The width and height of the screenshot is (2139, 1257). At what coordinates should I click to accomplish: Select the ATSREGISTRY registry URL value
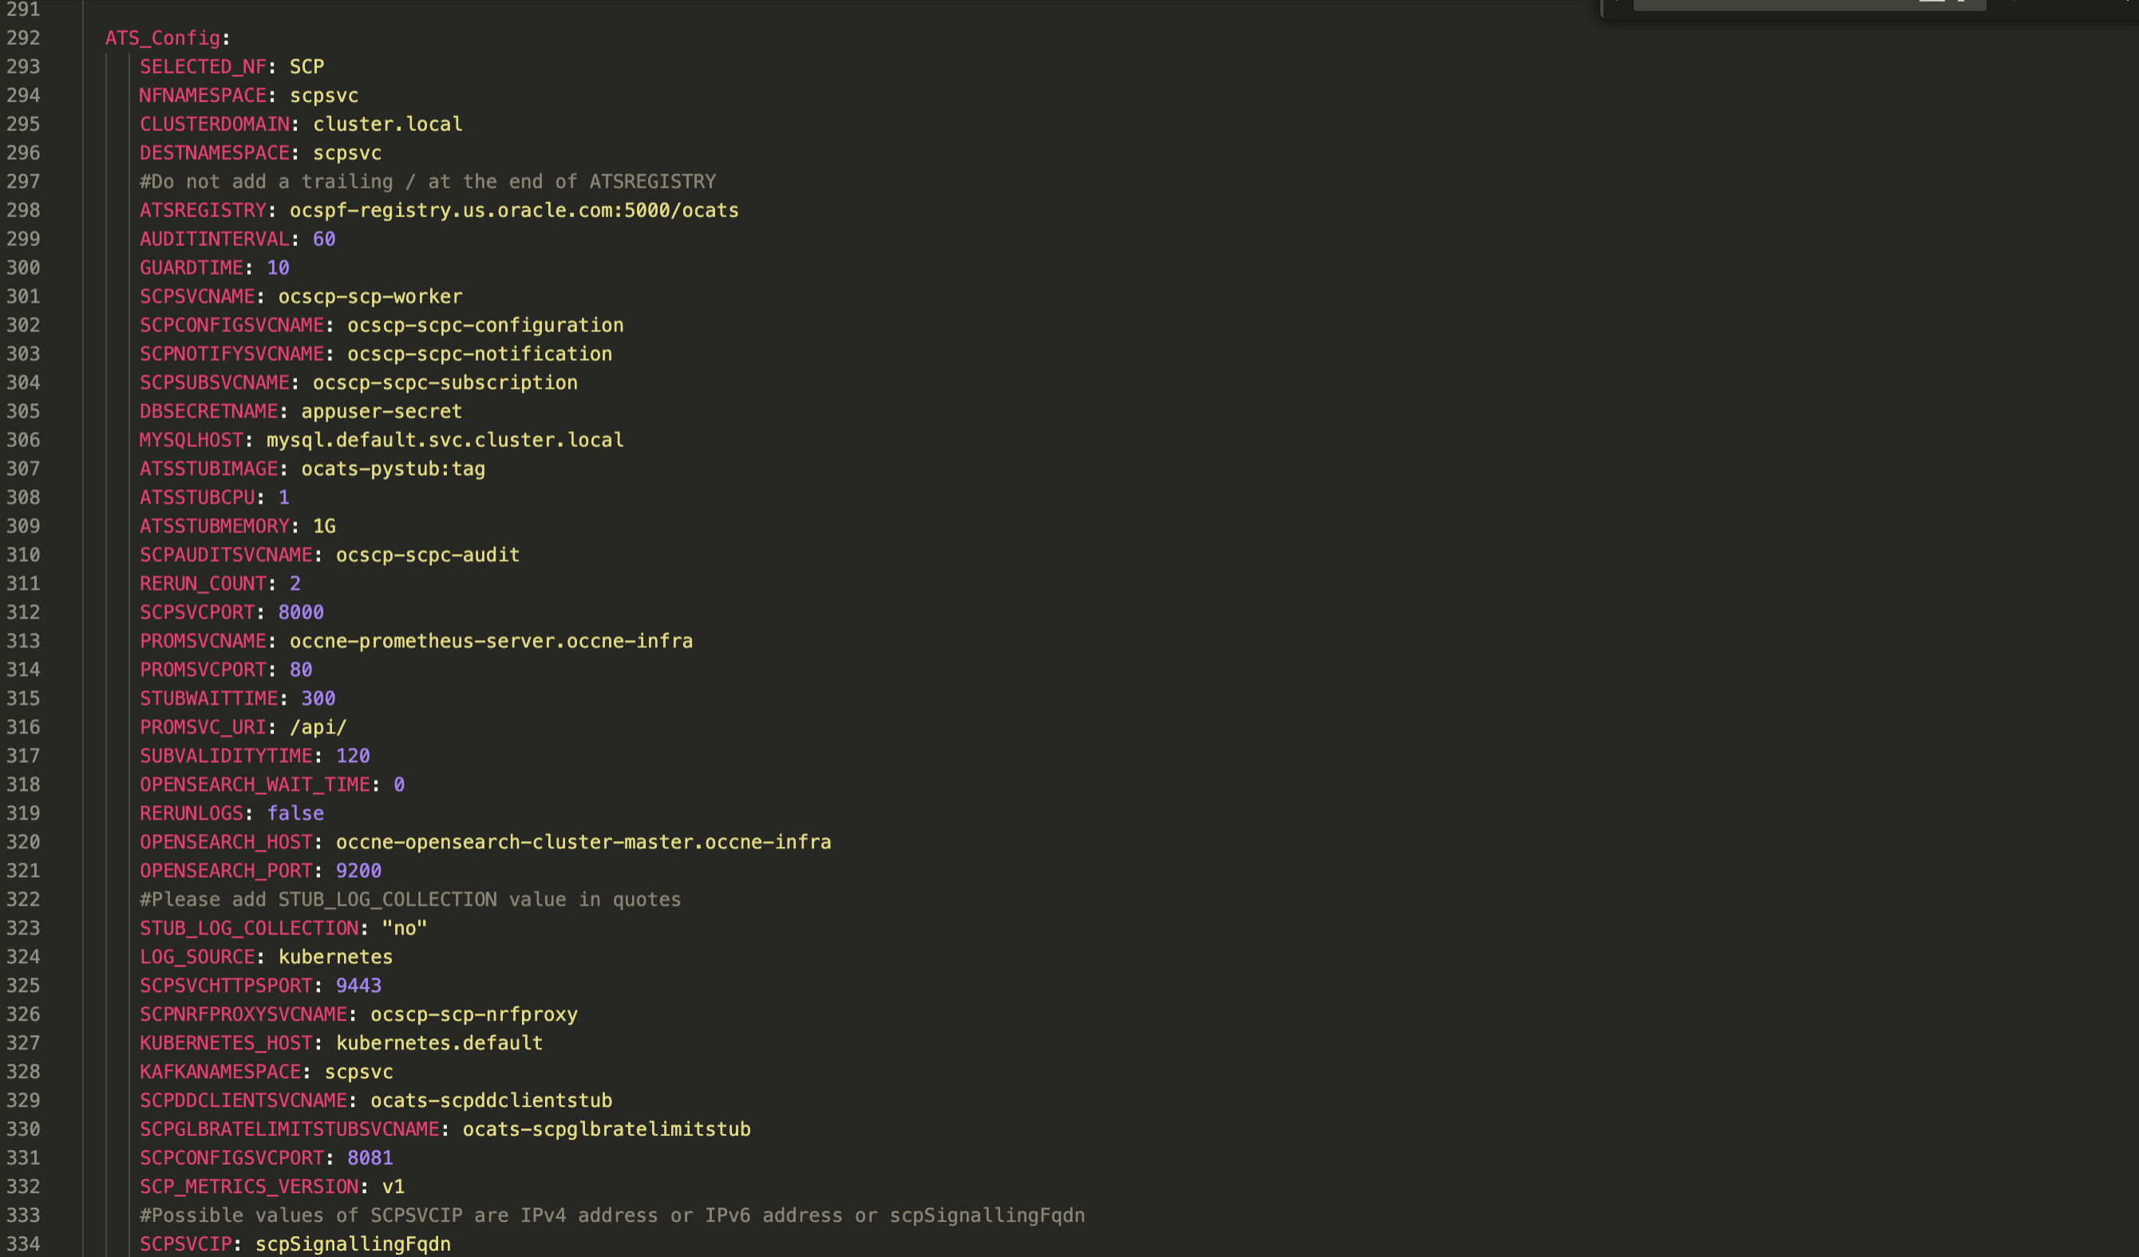pyautogui.click(x=512, y=211)
